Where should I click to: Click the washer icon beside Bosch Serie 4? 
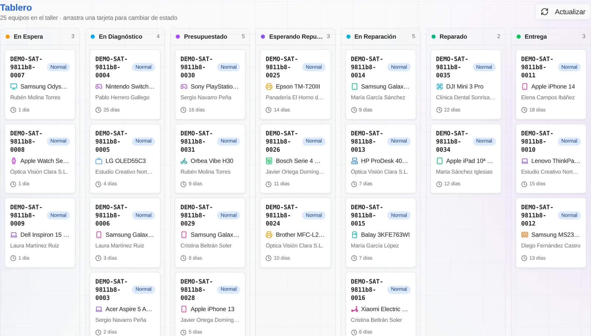pyautogui.click(x=269, y=161)
